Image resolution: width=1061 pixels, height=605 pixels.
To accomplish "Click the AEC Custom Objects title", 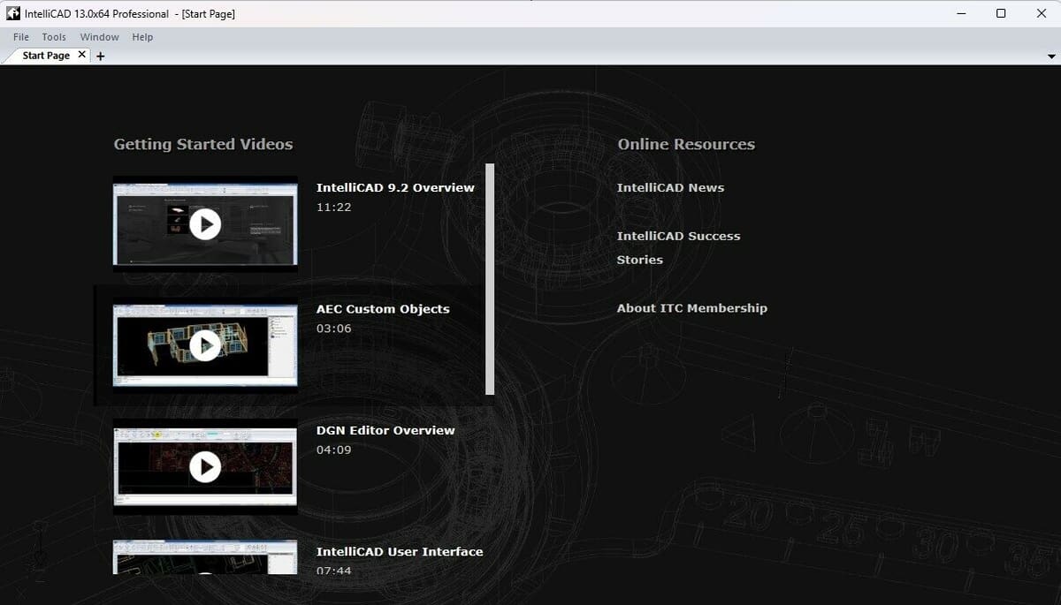I will (x=383, y=309).
